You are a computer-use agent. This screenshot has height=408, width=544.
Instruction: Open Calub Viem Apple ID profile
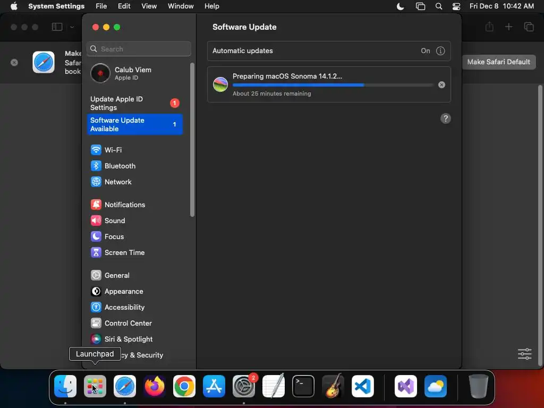pos(134,73)
